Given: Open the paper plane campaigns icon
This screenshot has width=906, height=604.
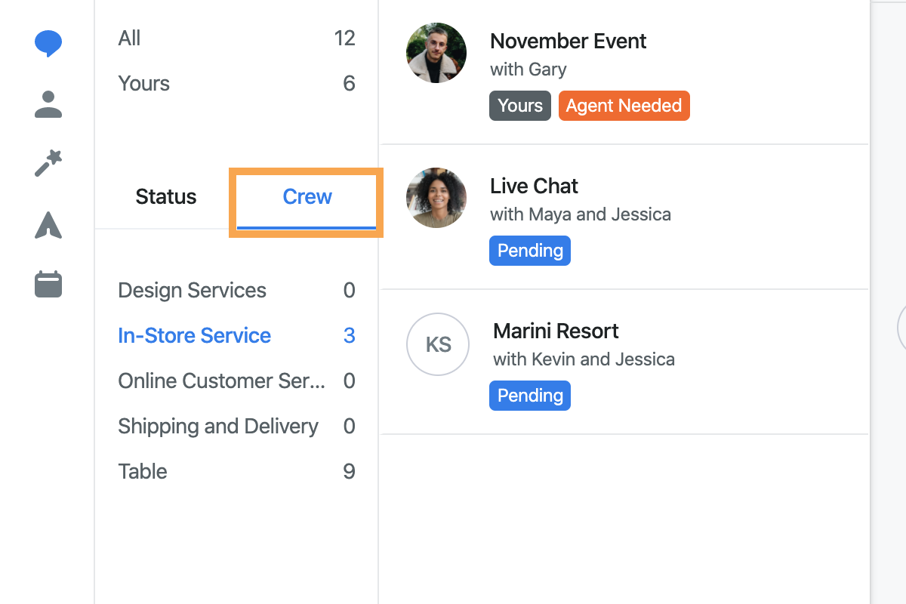Looking at the screenshot, I should 48,225.
